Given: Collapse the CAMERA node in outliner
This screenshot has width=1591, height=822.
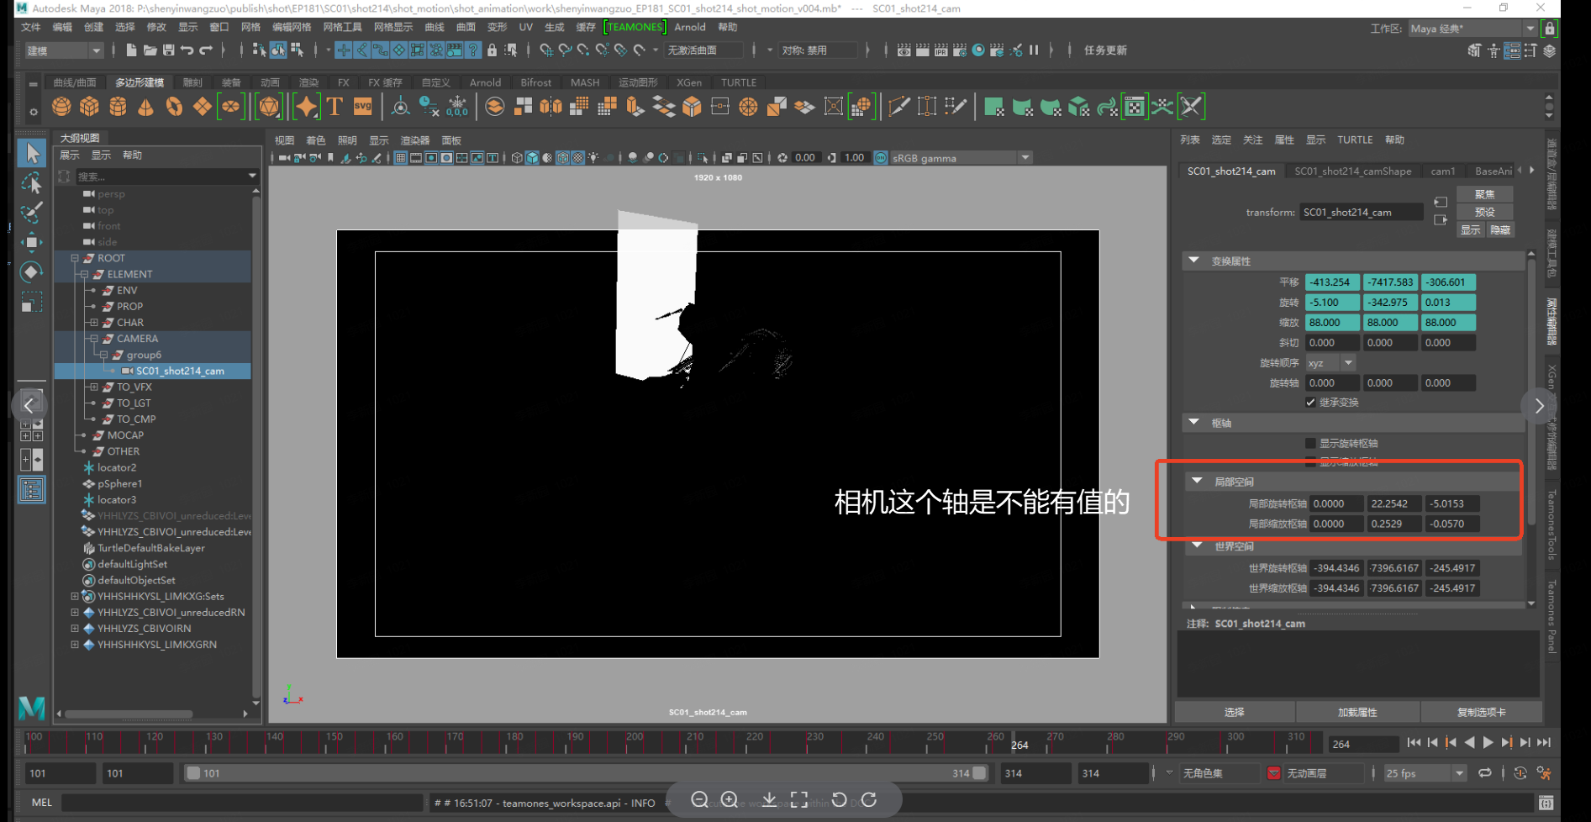Looking at the screenshot, I should pos(94,339).
